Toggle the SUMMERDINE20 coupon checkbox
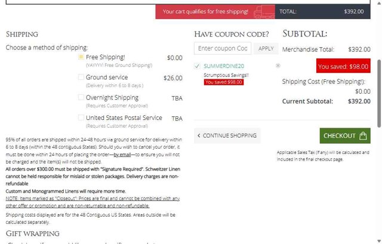The height and width of the screenshot is (244, 382). click(197, 66)
